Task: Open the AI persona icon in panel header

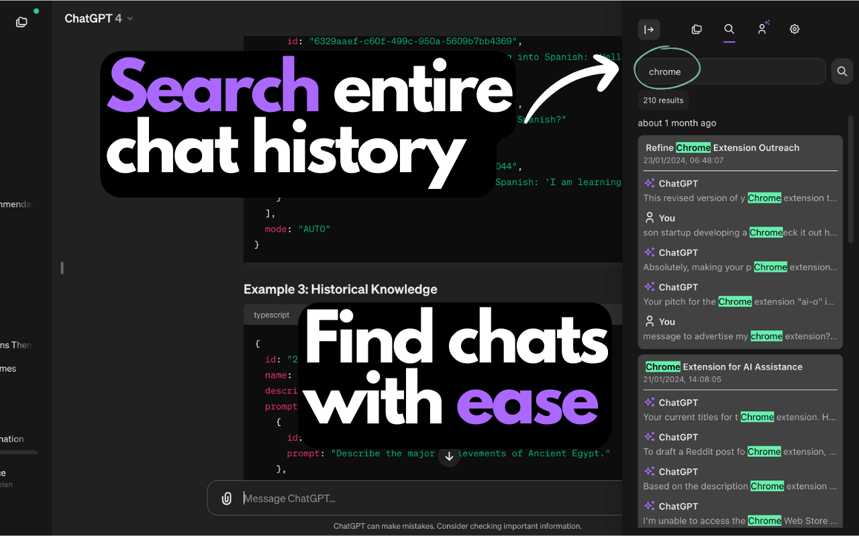Action: click(x=762, y=29)
